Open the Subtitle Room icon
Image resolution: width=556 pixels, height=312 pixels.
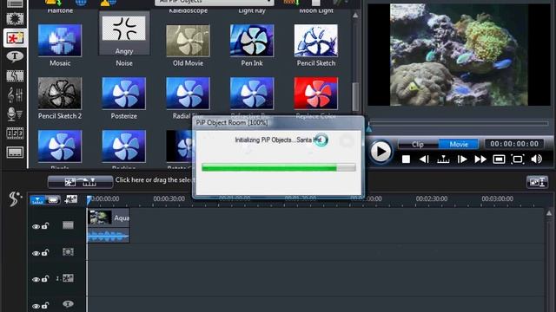pyautogui.click(x=15, y=153)
